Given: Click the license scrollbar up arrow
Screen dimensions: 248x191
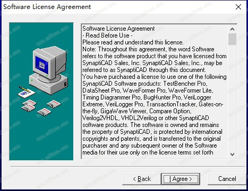Looking at the screenshot, I should point(232,29).
